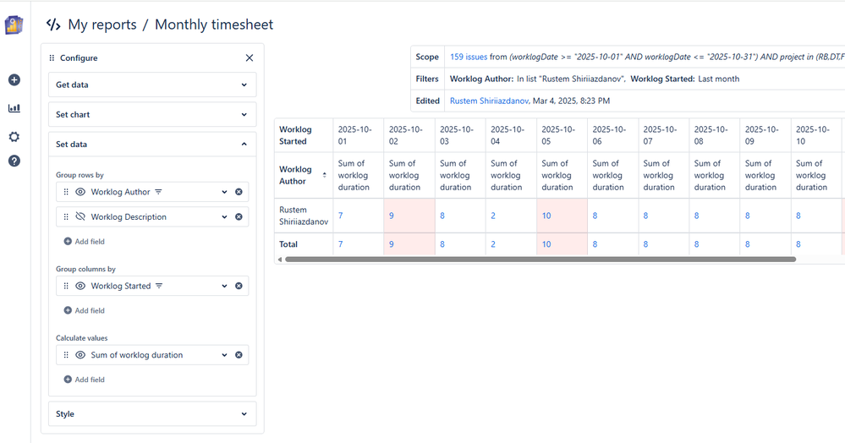This screenshot has width=845, height=443.
Task: Open the Worklog Started field dropdown
Action: tap(224, 286)
